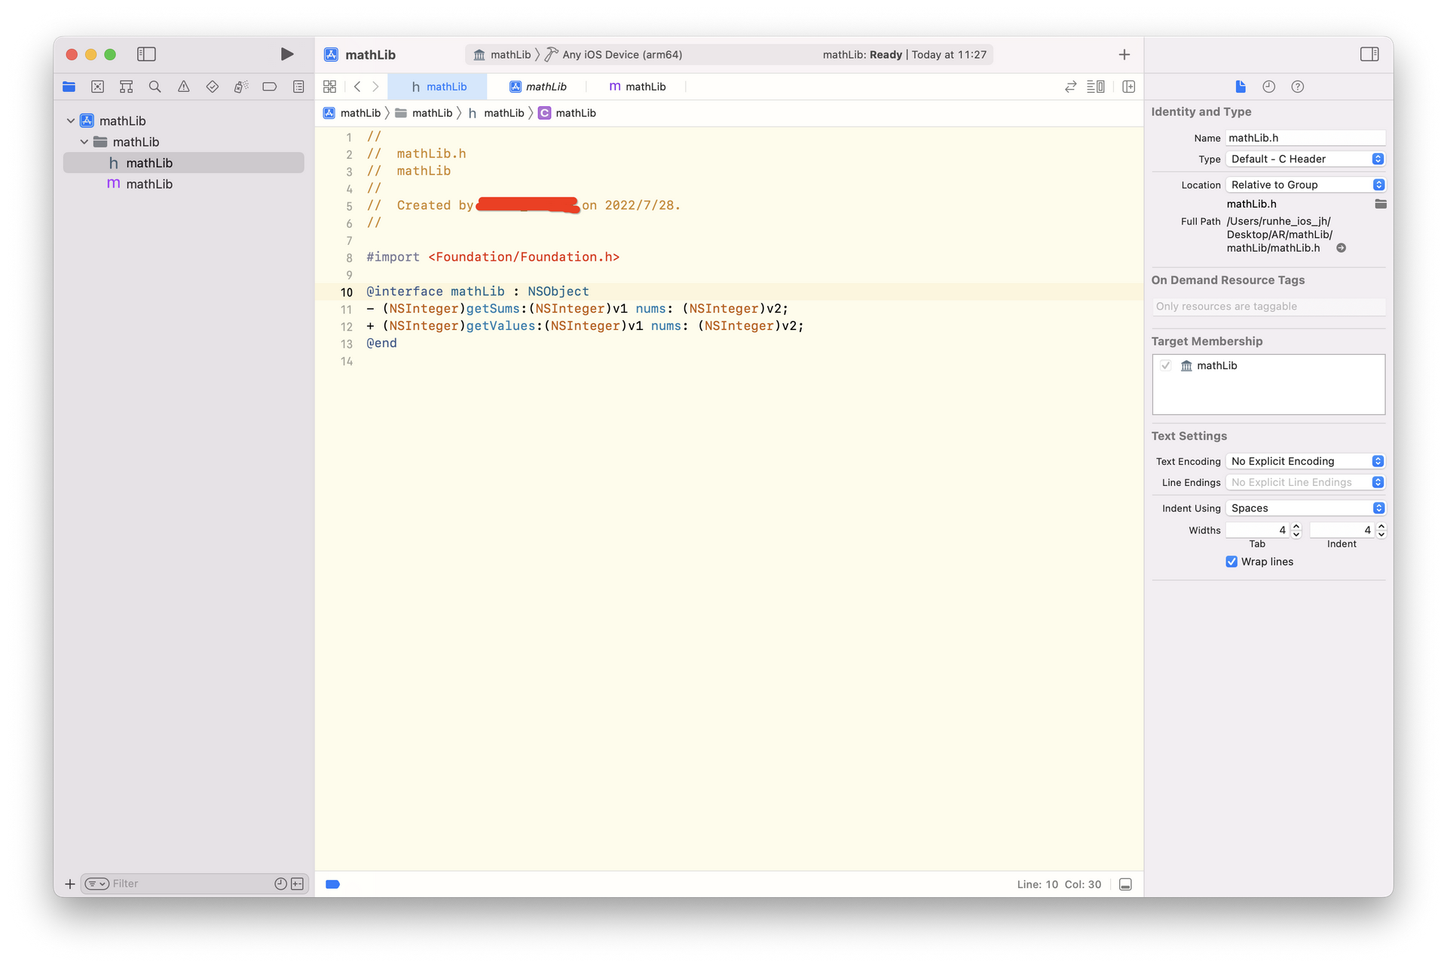Open Text Encoding dropdown
The image size is (1447, 968).
[x=1305, y=461]
